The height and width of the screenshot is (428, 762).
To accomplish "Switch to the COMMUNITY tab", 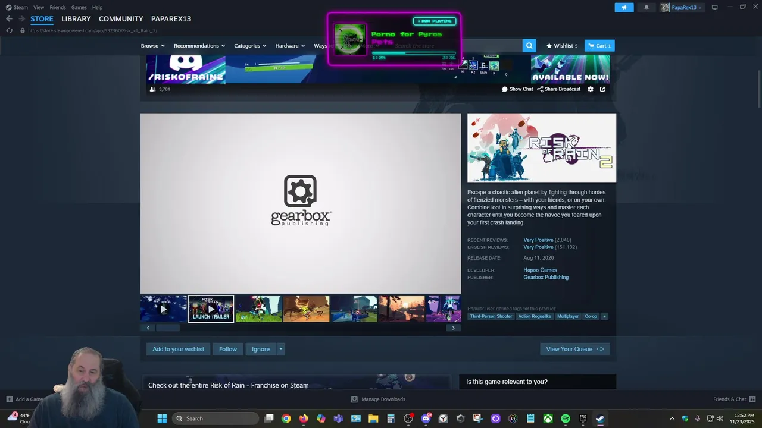I will (121, 19).
